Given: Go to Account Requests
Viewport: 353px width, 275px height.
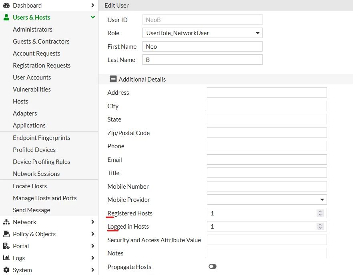Looking at the screenshot, I should tap(36, 54).
